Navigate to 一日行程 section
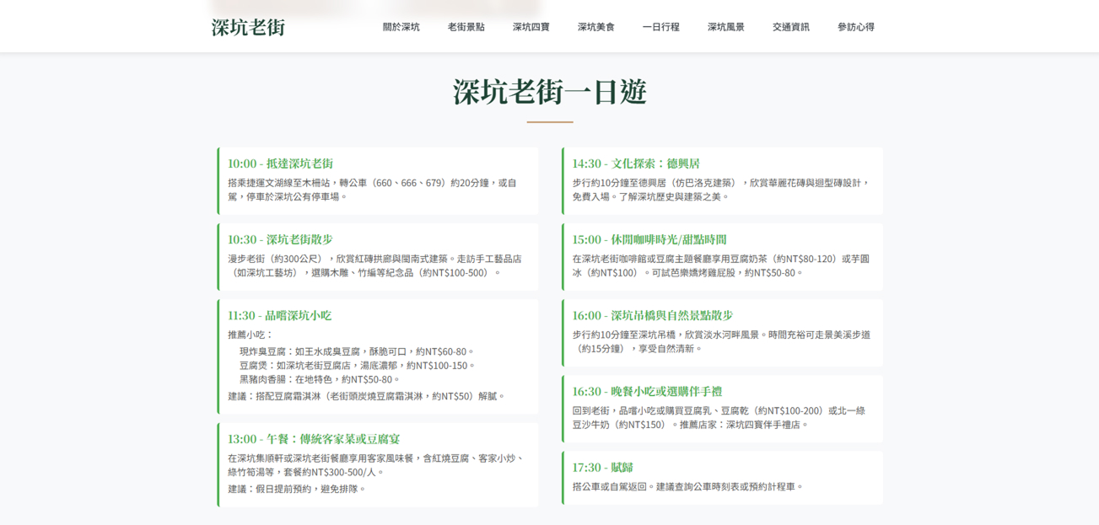This screenshot has height=525, width=1099. 660,27
